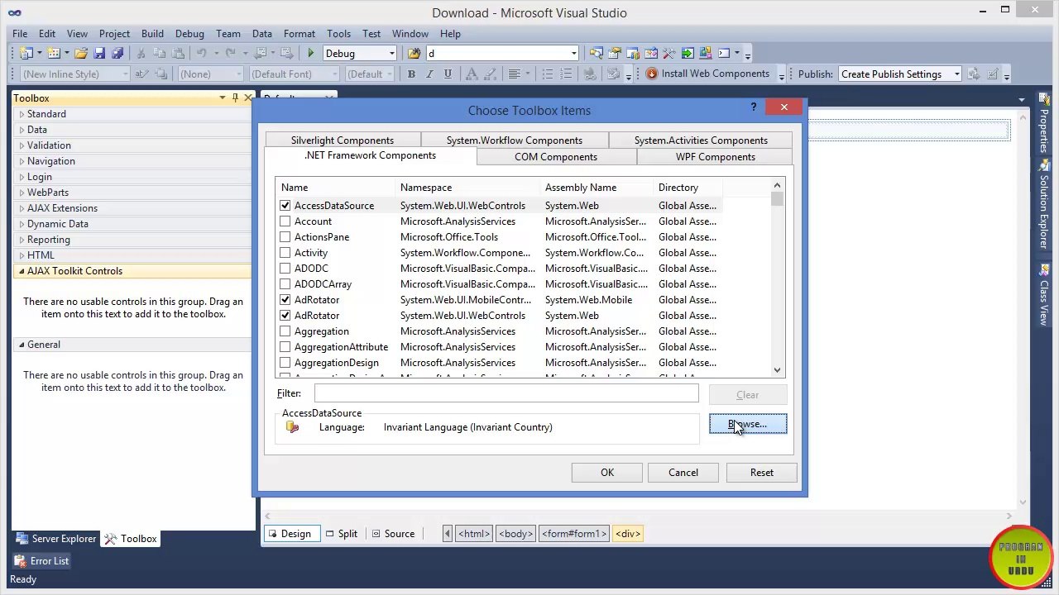The image size is (1059, 595).
Task: Switch to Source view button
Action: point(393,534)
